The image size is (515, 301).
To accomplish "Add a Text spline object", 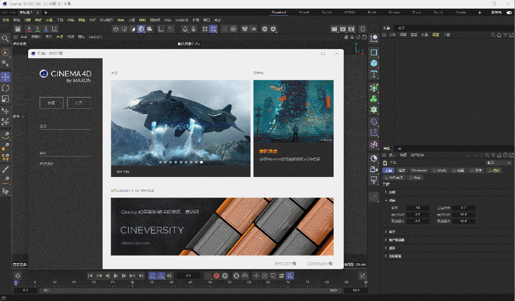I will point(374,74).
